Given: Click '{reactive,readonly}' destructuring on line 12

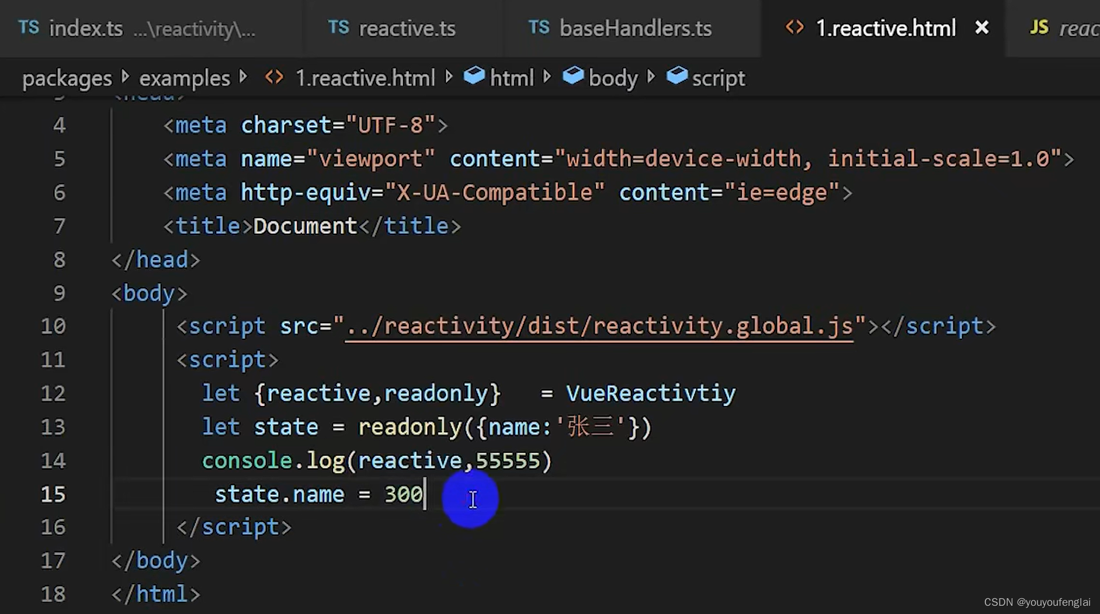Looking at the screenshot, I should click(x=377, y=393).
